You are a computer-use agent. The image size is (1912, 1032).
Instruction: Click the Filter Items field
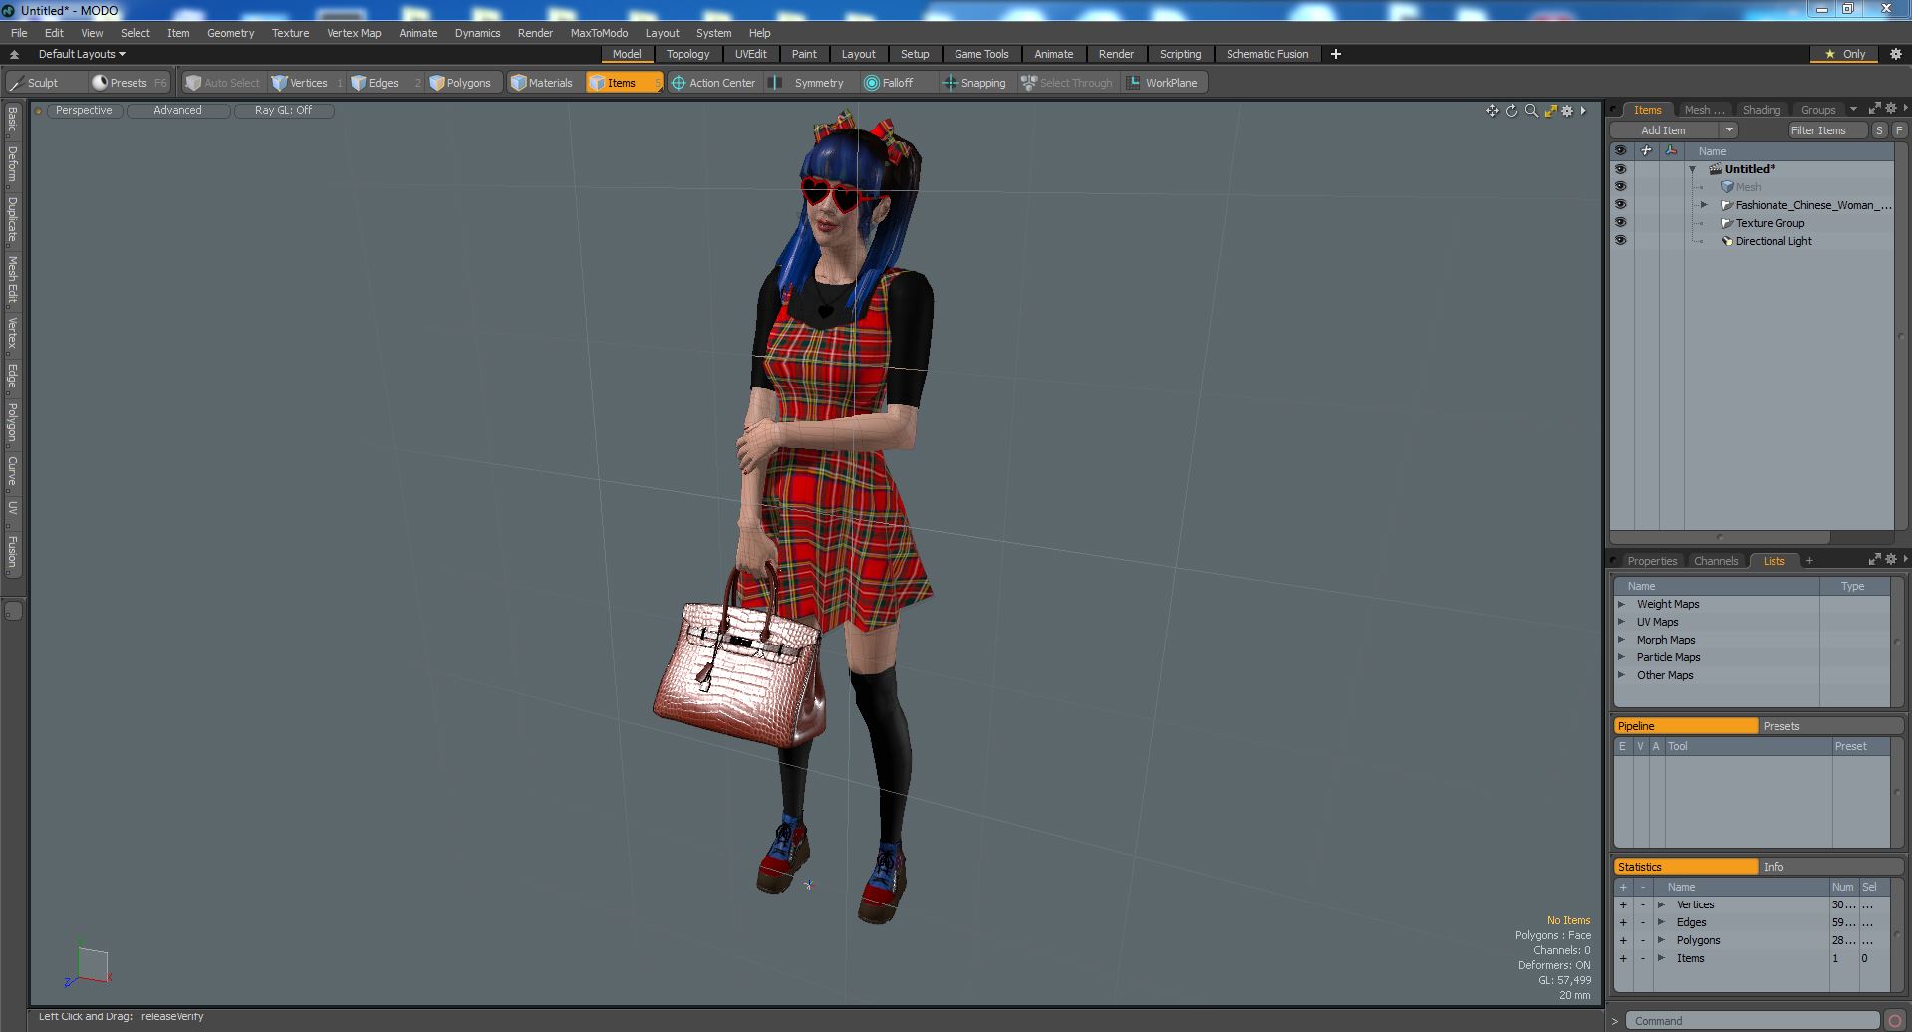[1827, 130]
